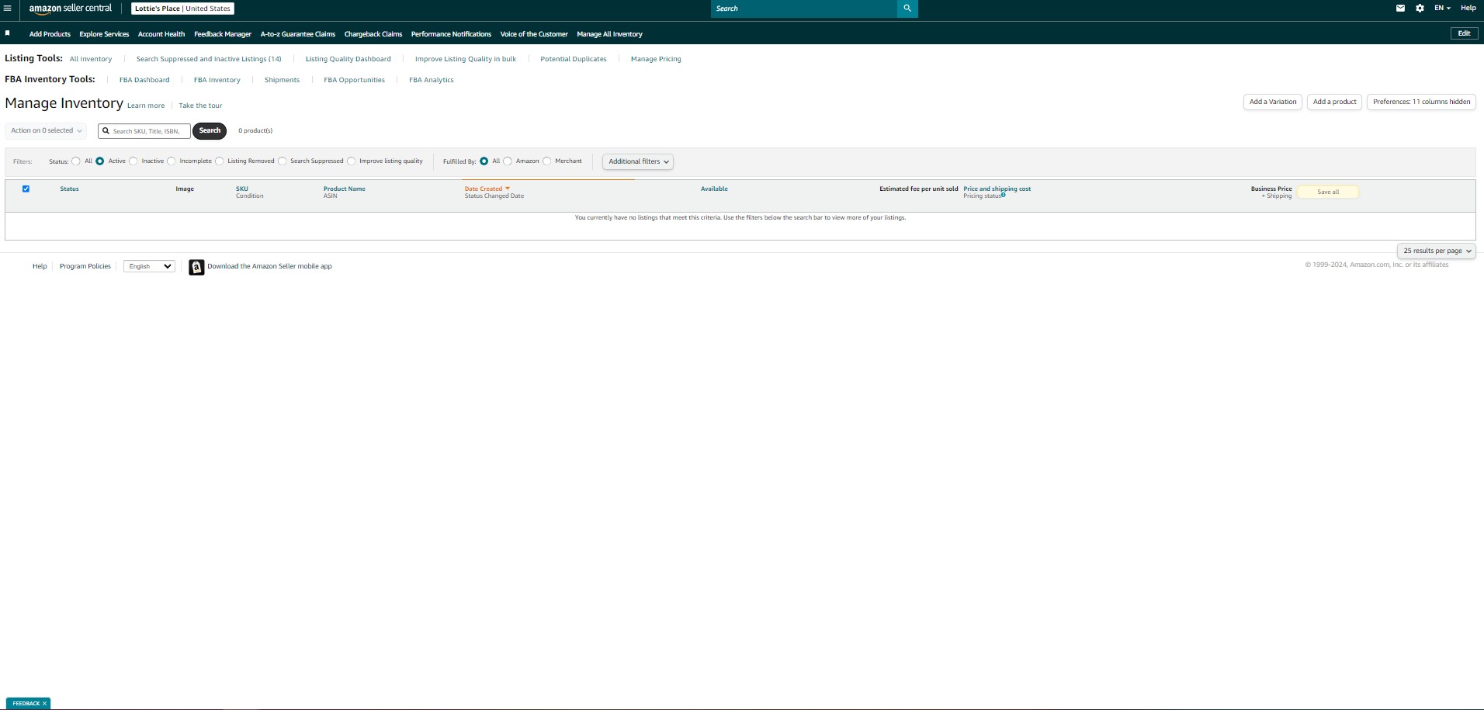Open Voice of the Customer
This screenshot has height=710, width=1484.
point(534,34)
